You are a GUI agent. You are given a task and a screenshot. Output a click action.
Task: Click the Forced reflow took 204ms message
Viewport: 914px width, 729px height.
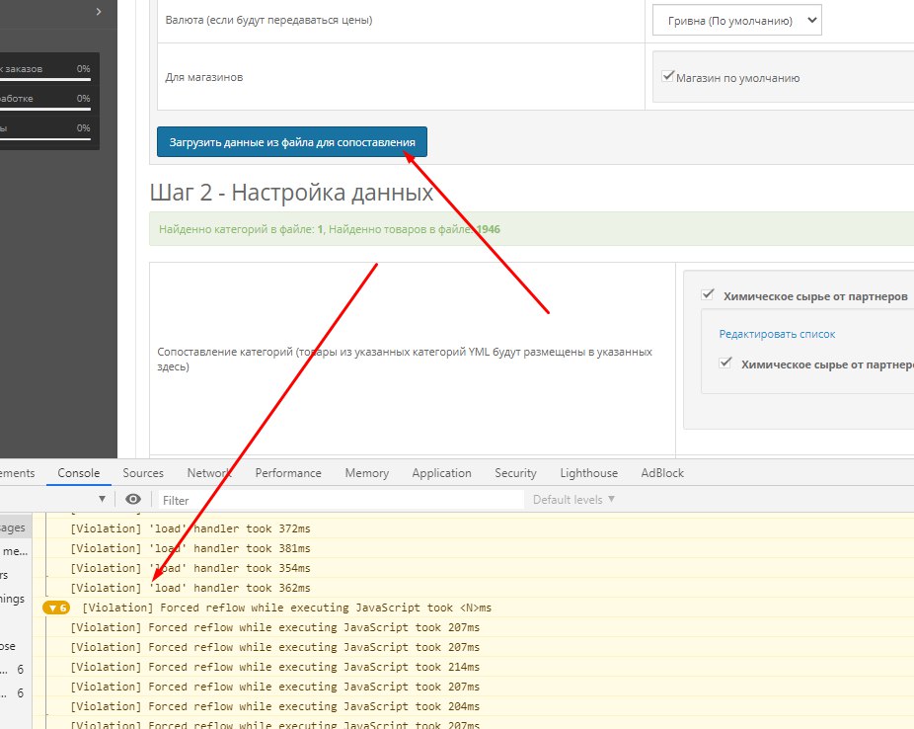[274, 707]
